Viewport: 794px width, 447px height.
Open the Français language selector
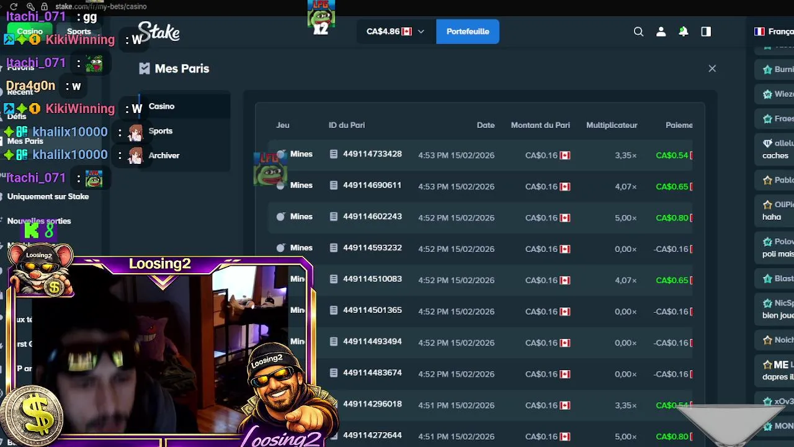coord(774,32)
